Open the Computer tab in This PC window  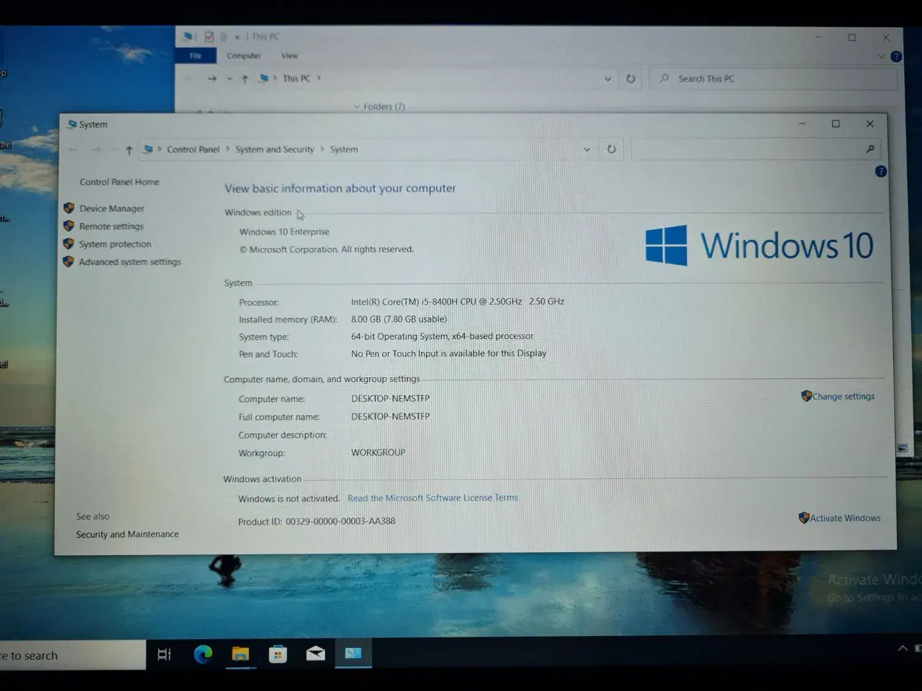[x=243, y=56]
